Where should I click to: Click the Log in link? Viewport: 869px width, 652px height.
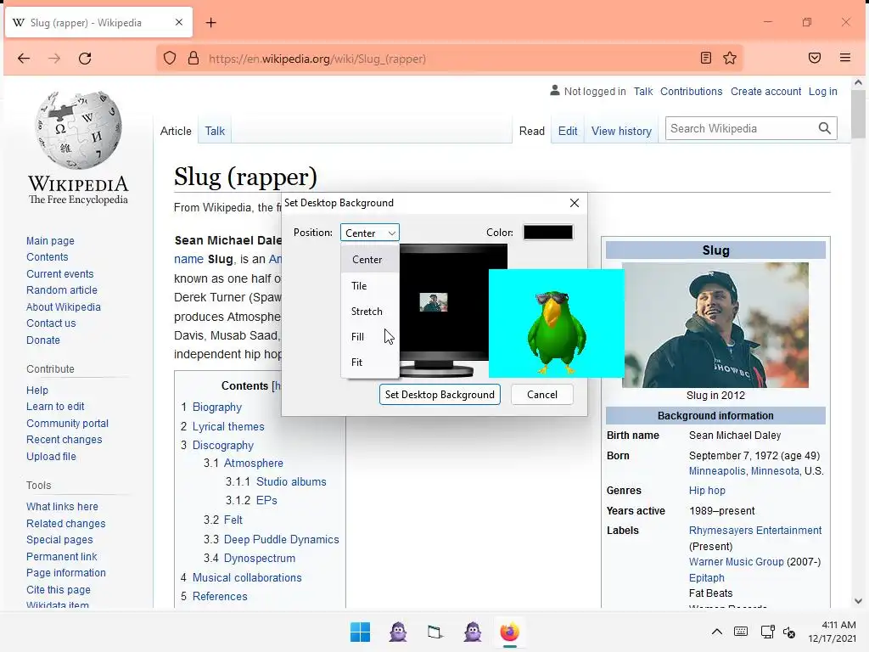pos(822,92)
